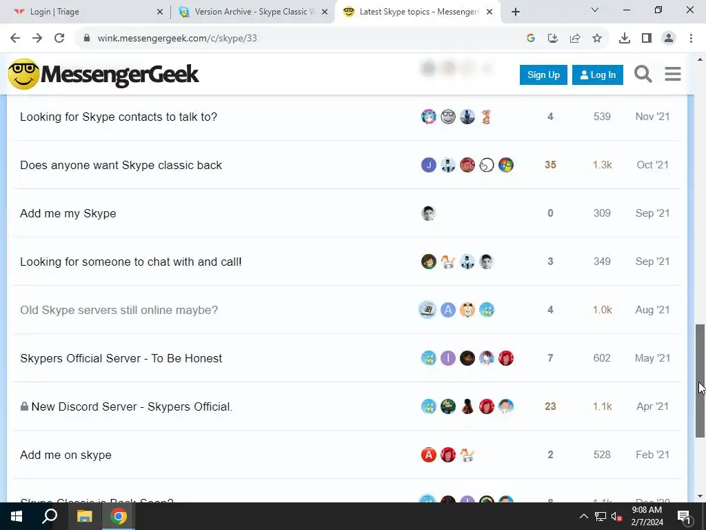The width and height of the screenshot is (706, 530).
Task: Click the 1.1k views on New Discord Server row
Action: pos(602,406)
